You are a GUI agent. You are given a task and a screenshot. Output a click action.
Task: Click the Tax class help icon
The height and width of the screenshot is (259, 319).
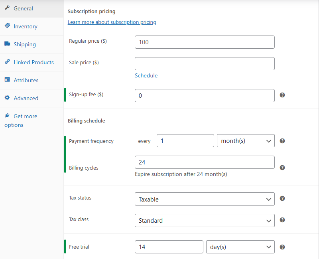282,220
